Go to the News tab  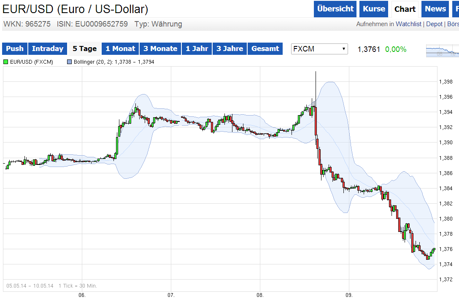tap(435, 9)
